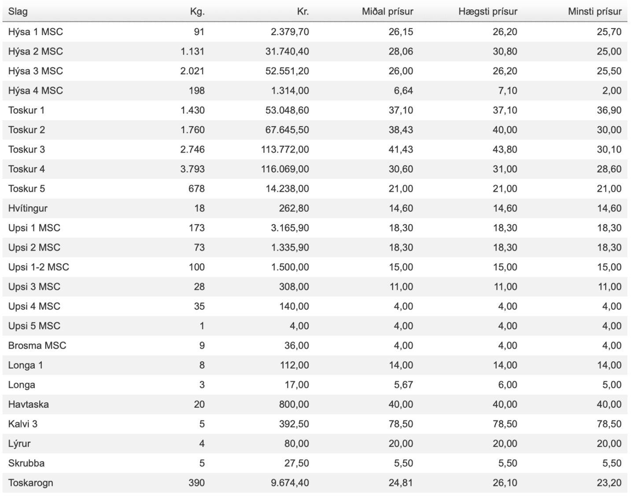Click the Toskur 4 amount 116.069,00
The height and width of the screenshot is (500, 634).
[285, 169]
